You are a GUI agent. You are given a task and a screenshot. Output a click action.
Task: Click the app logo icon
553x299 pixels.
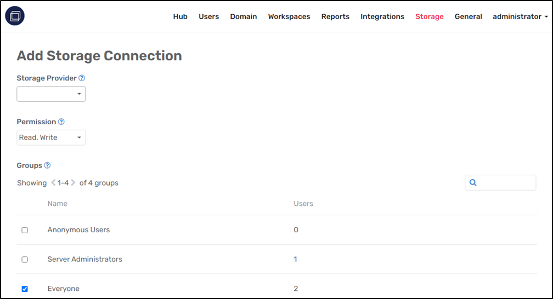(15, 16)
